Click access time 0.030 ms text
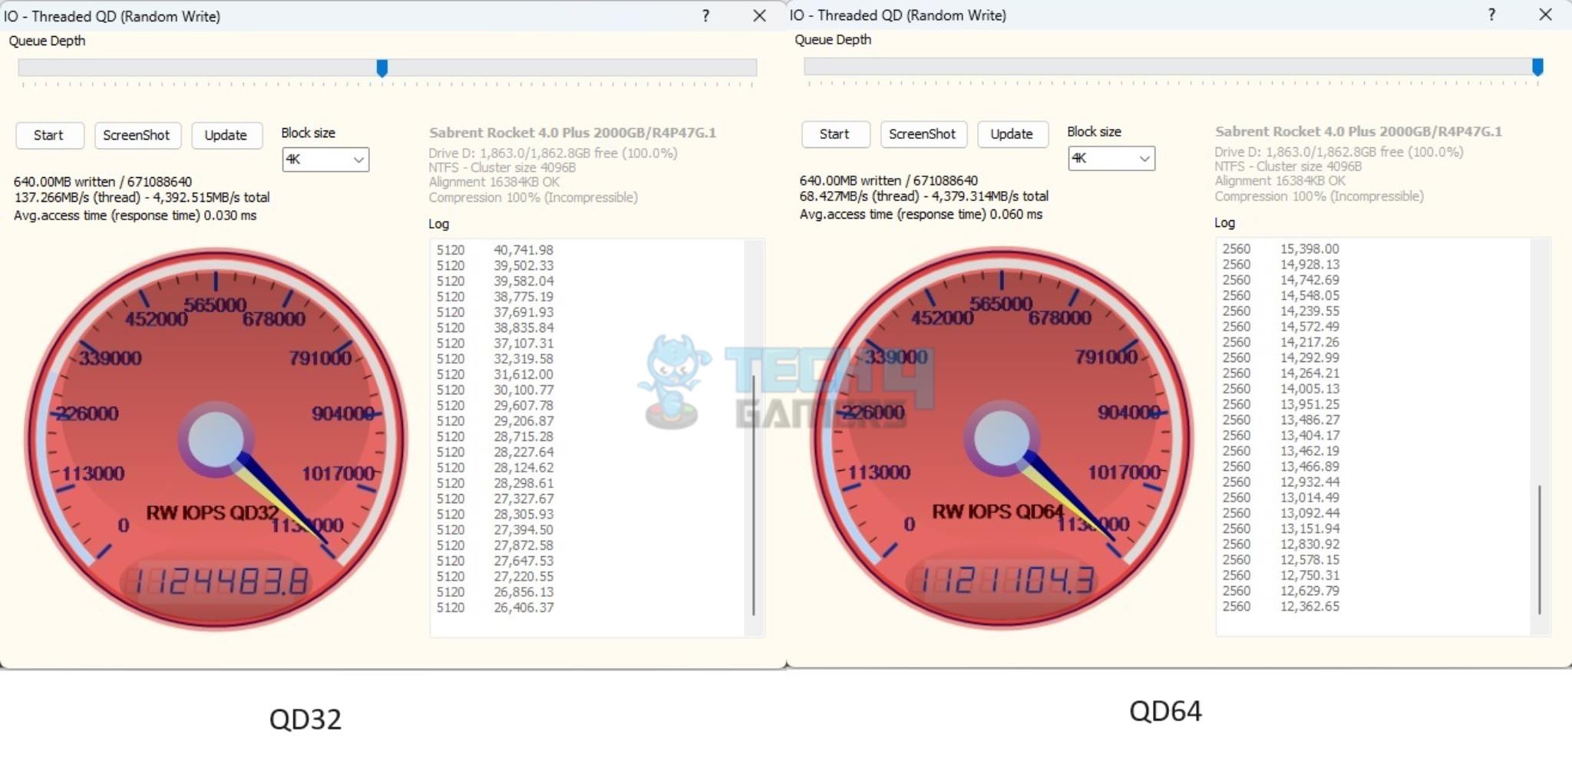The width and height of the screenshot is (1572, 764). click(135, 216)
